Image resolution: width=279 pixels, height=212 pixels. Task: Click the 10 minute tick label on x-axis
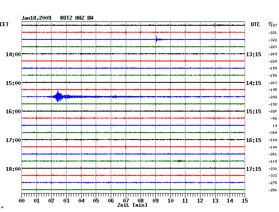coord(170,201)
